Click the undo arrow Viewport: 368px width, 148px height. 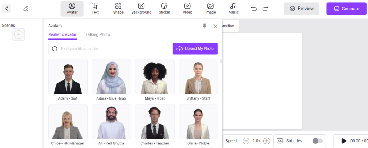click(x=254, y=9)
